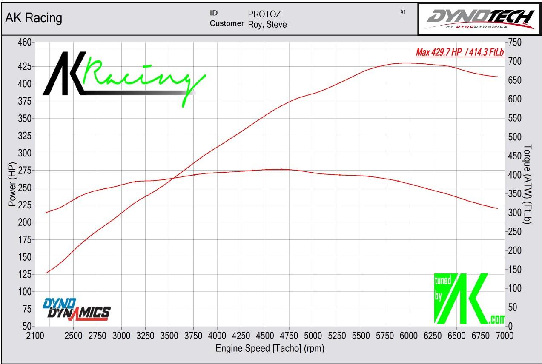Click the 450 tick on the Torque axis

(515, 156)
